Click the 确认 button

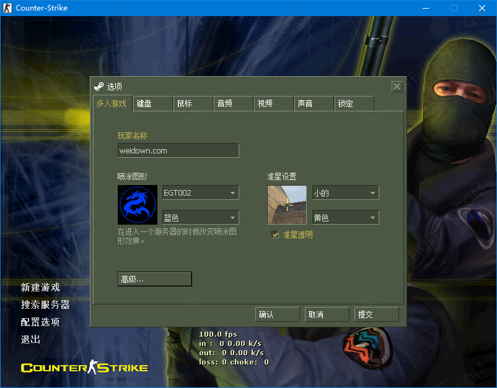pyautogui.click(x=277, y=314)
